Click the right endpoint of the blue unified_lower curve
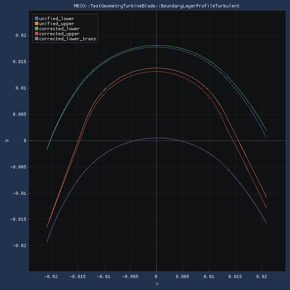The width and height of the screenshot is (290, 290). 266,137
